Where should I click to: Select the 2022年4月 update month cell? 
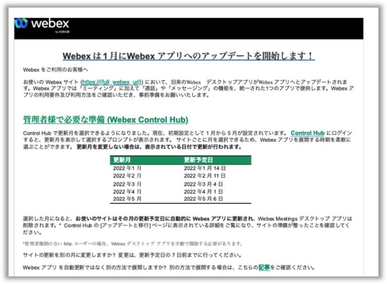127,192
